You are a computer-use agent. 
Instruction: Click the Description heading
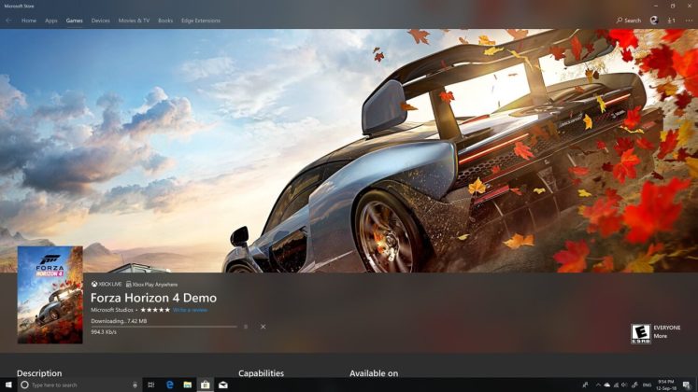(x=39, y=373)
